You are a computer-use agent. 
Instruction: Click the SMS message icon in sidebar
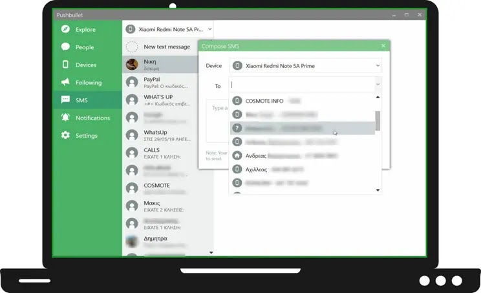coord(65,100)
